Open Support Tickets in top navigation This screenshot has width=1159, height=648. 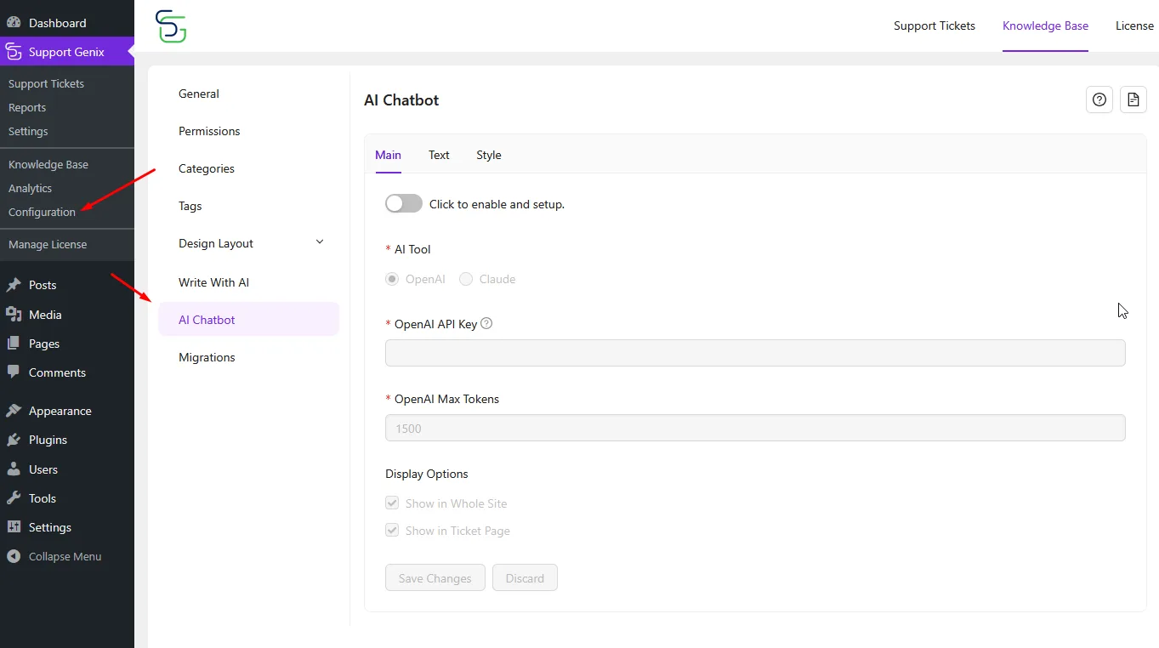[934, 26]
